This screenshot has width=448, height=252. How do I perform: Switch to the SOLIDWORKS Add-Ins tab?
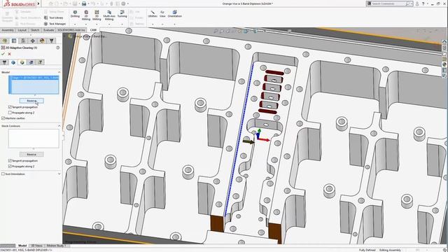71,30
